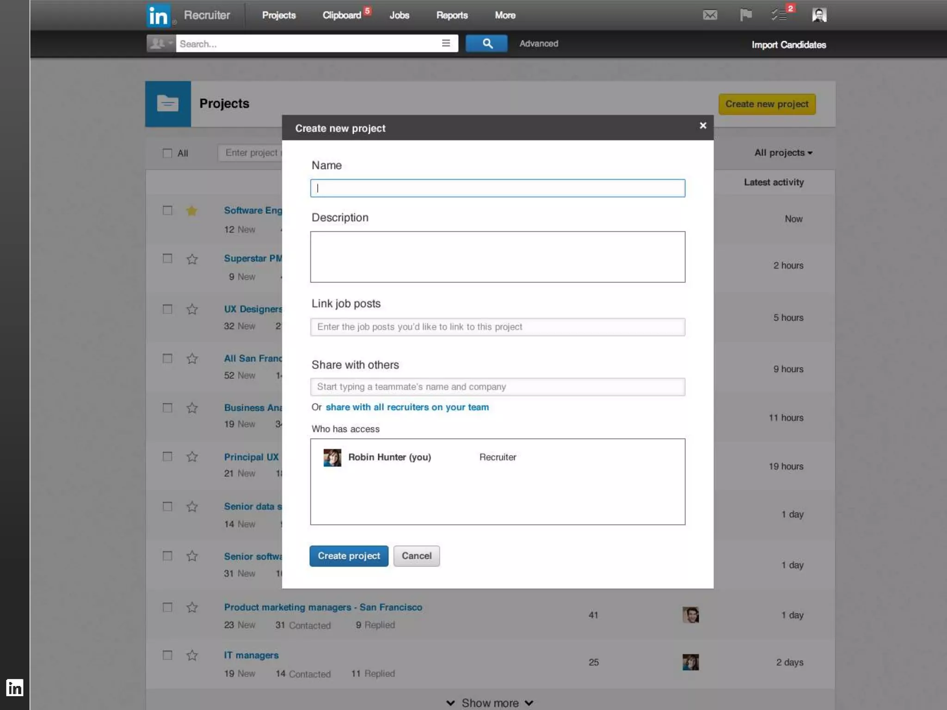Open the people search type dropdown
This screenshot has width=947, height=710.
[160, 43]
